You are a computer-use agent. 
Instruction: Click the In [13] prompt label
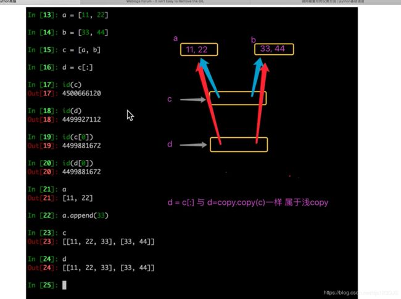coord(43,15)
